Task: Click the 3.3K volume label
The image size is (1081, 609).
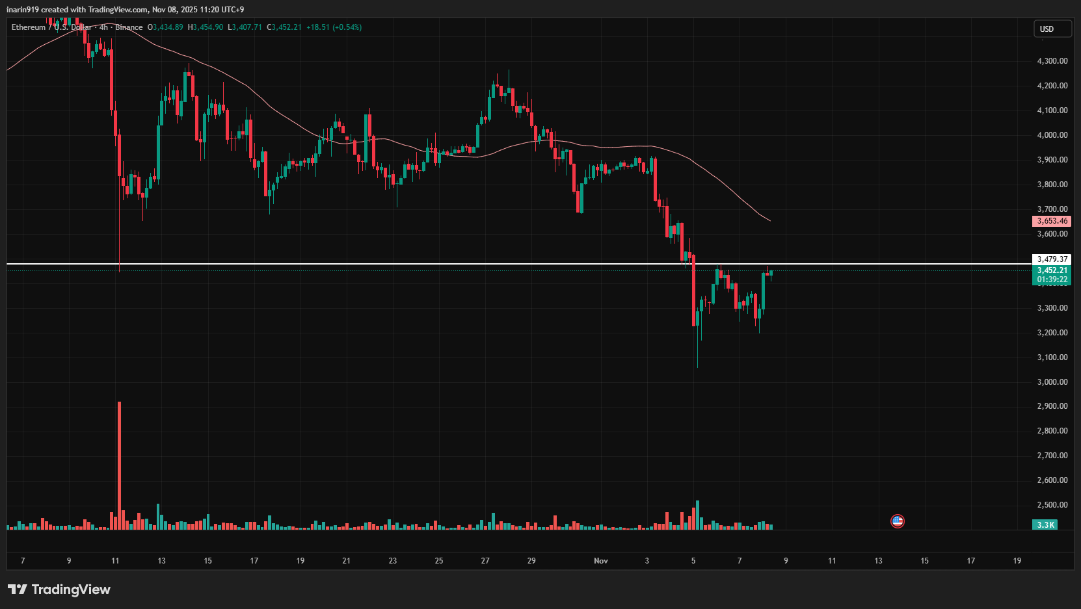Action: pos(1045,525)
